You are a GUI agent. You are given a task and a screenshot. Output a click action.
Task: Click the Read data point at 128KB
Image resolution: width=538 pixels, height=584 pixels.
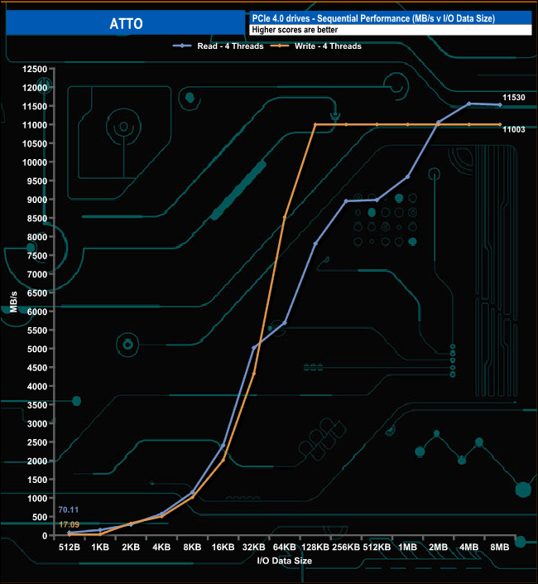tap(315, 244)
